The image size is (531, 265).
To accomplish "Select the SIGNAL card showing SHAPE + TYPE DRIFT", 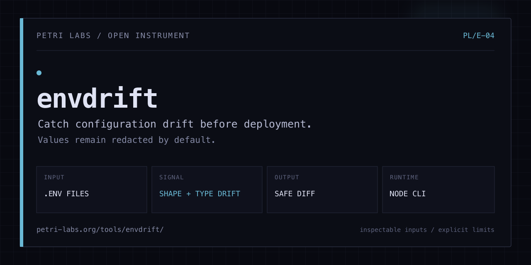I will tap(207, 190).
